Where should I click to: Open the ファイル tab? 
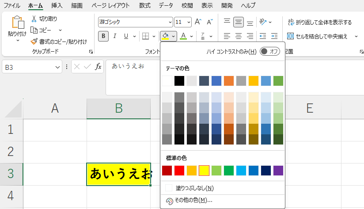click(x=12, y=6)
